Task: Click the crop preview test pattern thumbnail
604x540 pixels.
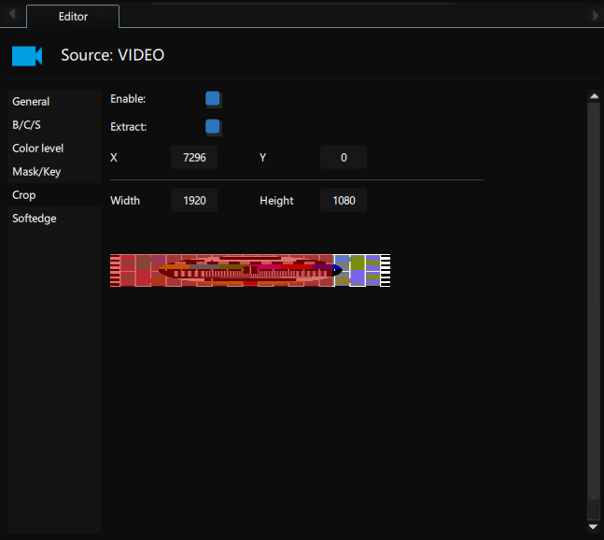Action: (250, 270)
